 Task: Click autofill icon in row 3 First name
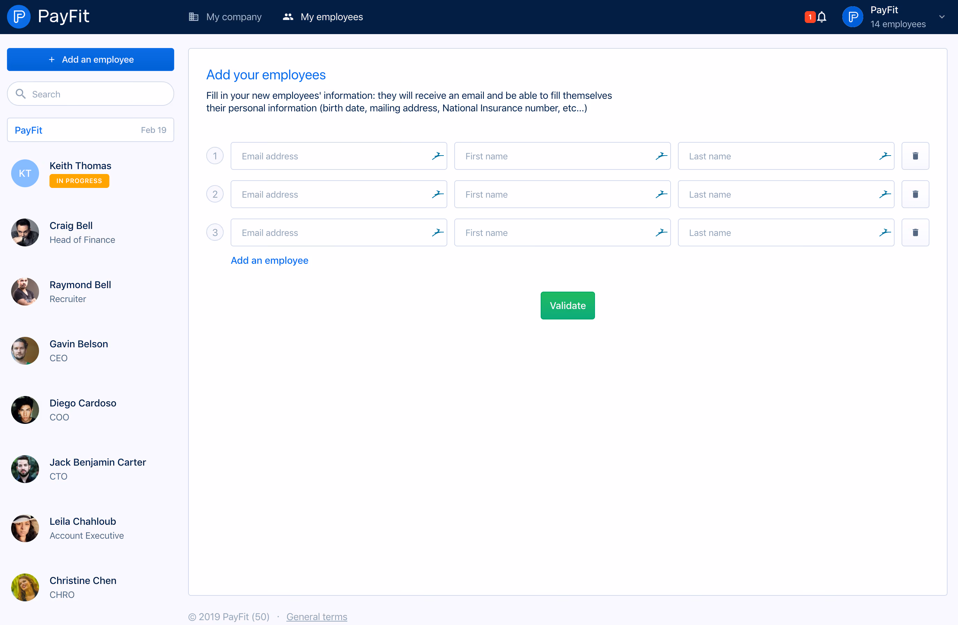pos(661,232)
